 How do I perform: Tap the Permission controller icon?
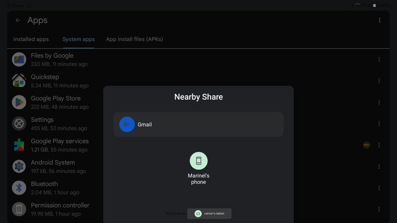[19, 209]
